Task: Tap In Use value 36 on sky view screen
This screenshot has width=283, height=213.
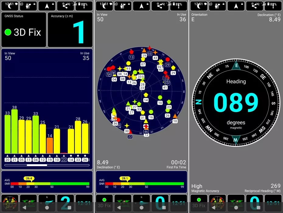Action: coord(183,19)
